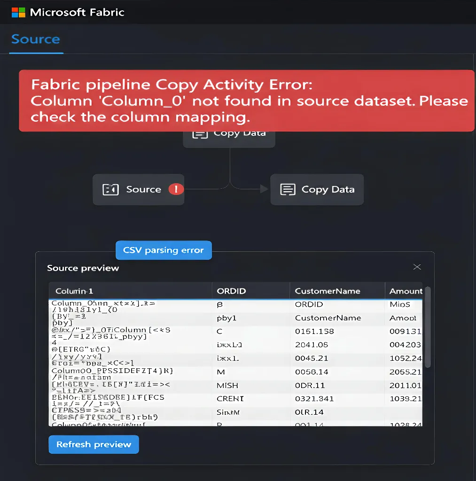Close the Source preview dialog
This screenshot has width=476, height=481.
[416, 267]
